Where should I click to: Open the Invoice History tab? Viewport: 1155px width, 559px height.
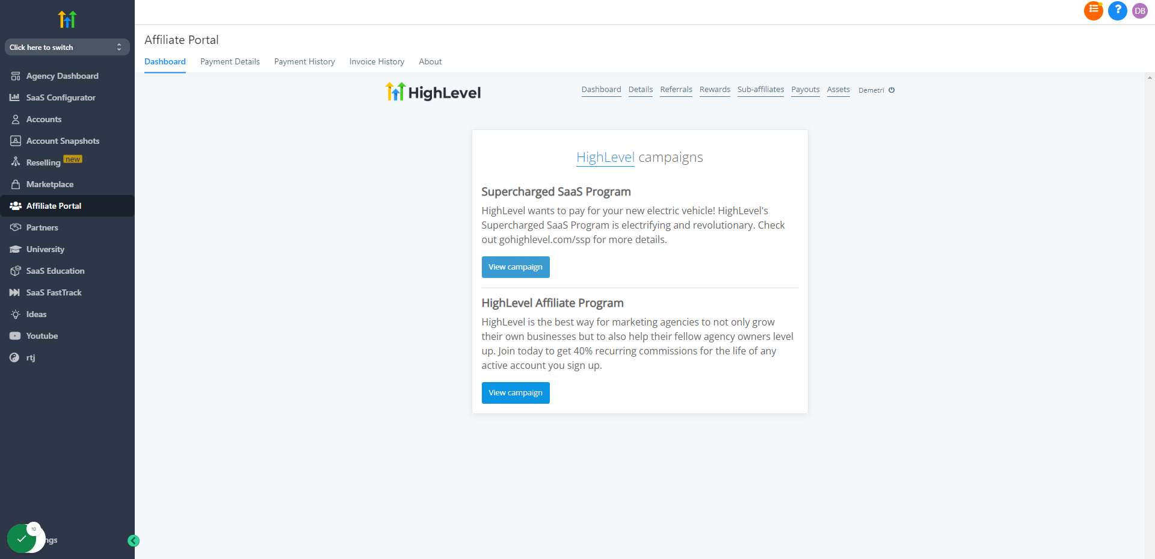pos(377,61)
